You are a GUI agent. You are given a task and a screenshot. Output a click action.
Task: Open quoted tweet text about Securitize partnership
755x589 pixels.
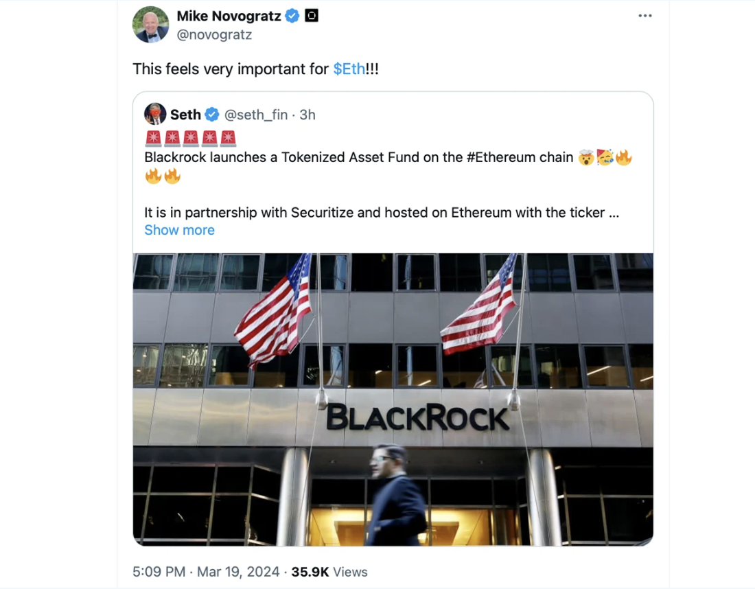pos(382,212)
